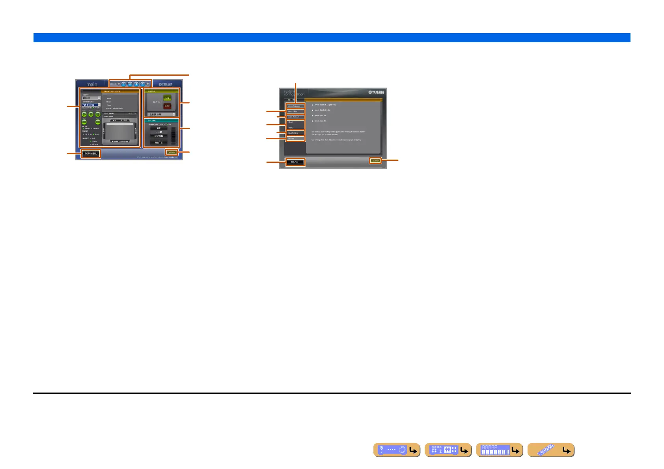Click the PG DOWN button below list
664x469 pixels.
tap(124, 141)
